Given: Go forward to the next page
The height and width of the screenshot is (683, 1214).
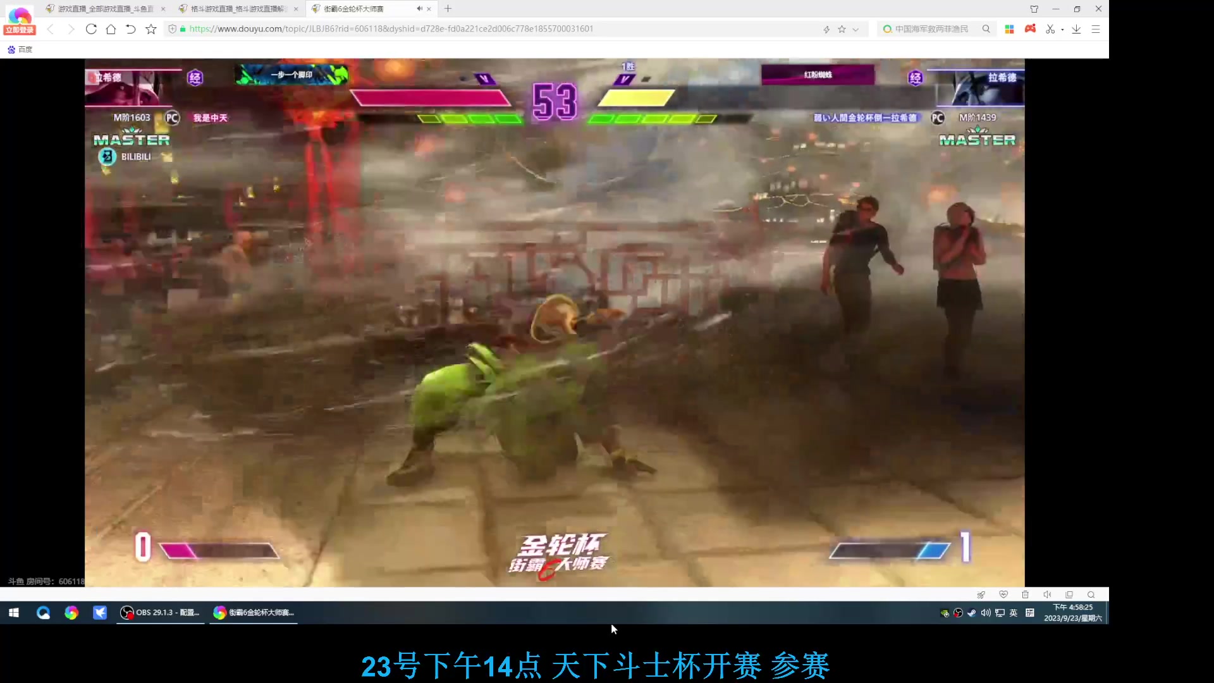Looking at the screenshot, I should 71,29.
